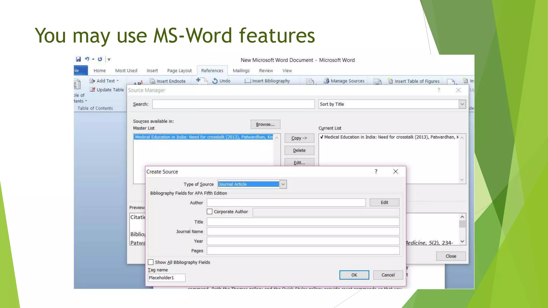Click the Undo arrow in quick access toolbar
Screen dimensions: 548x308
pyautogui.click(x=87, y=59)
